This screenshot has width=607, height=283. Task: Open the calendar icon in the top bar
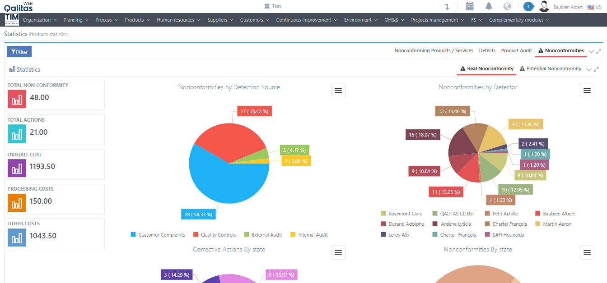click(x=469, y=6)
